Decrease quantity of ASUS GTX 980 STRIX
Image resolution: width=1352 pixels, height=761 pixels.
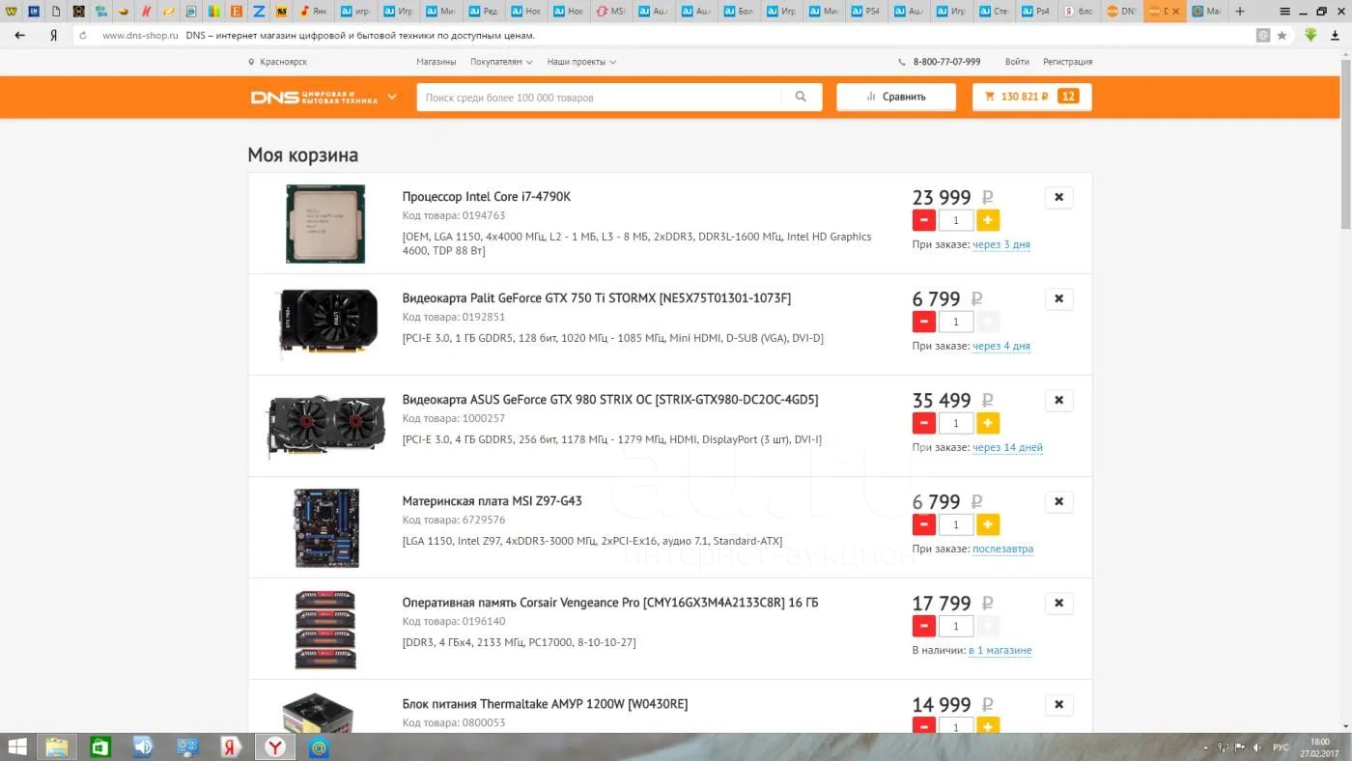coord(923,423)
